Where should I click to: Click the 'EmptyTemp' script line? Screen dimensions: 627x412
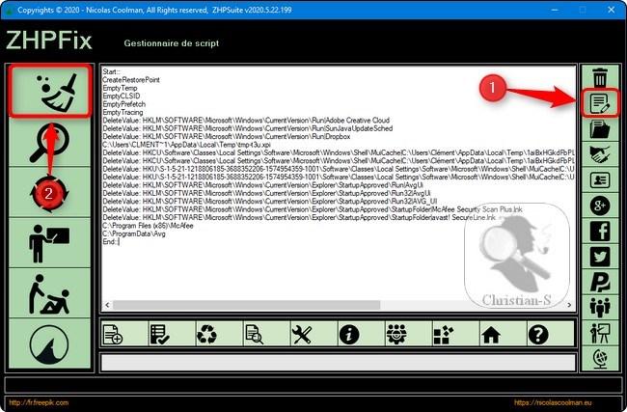pyautogui.click(x=120, y=88)
